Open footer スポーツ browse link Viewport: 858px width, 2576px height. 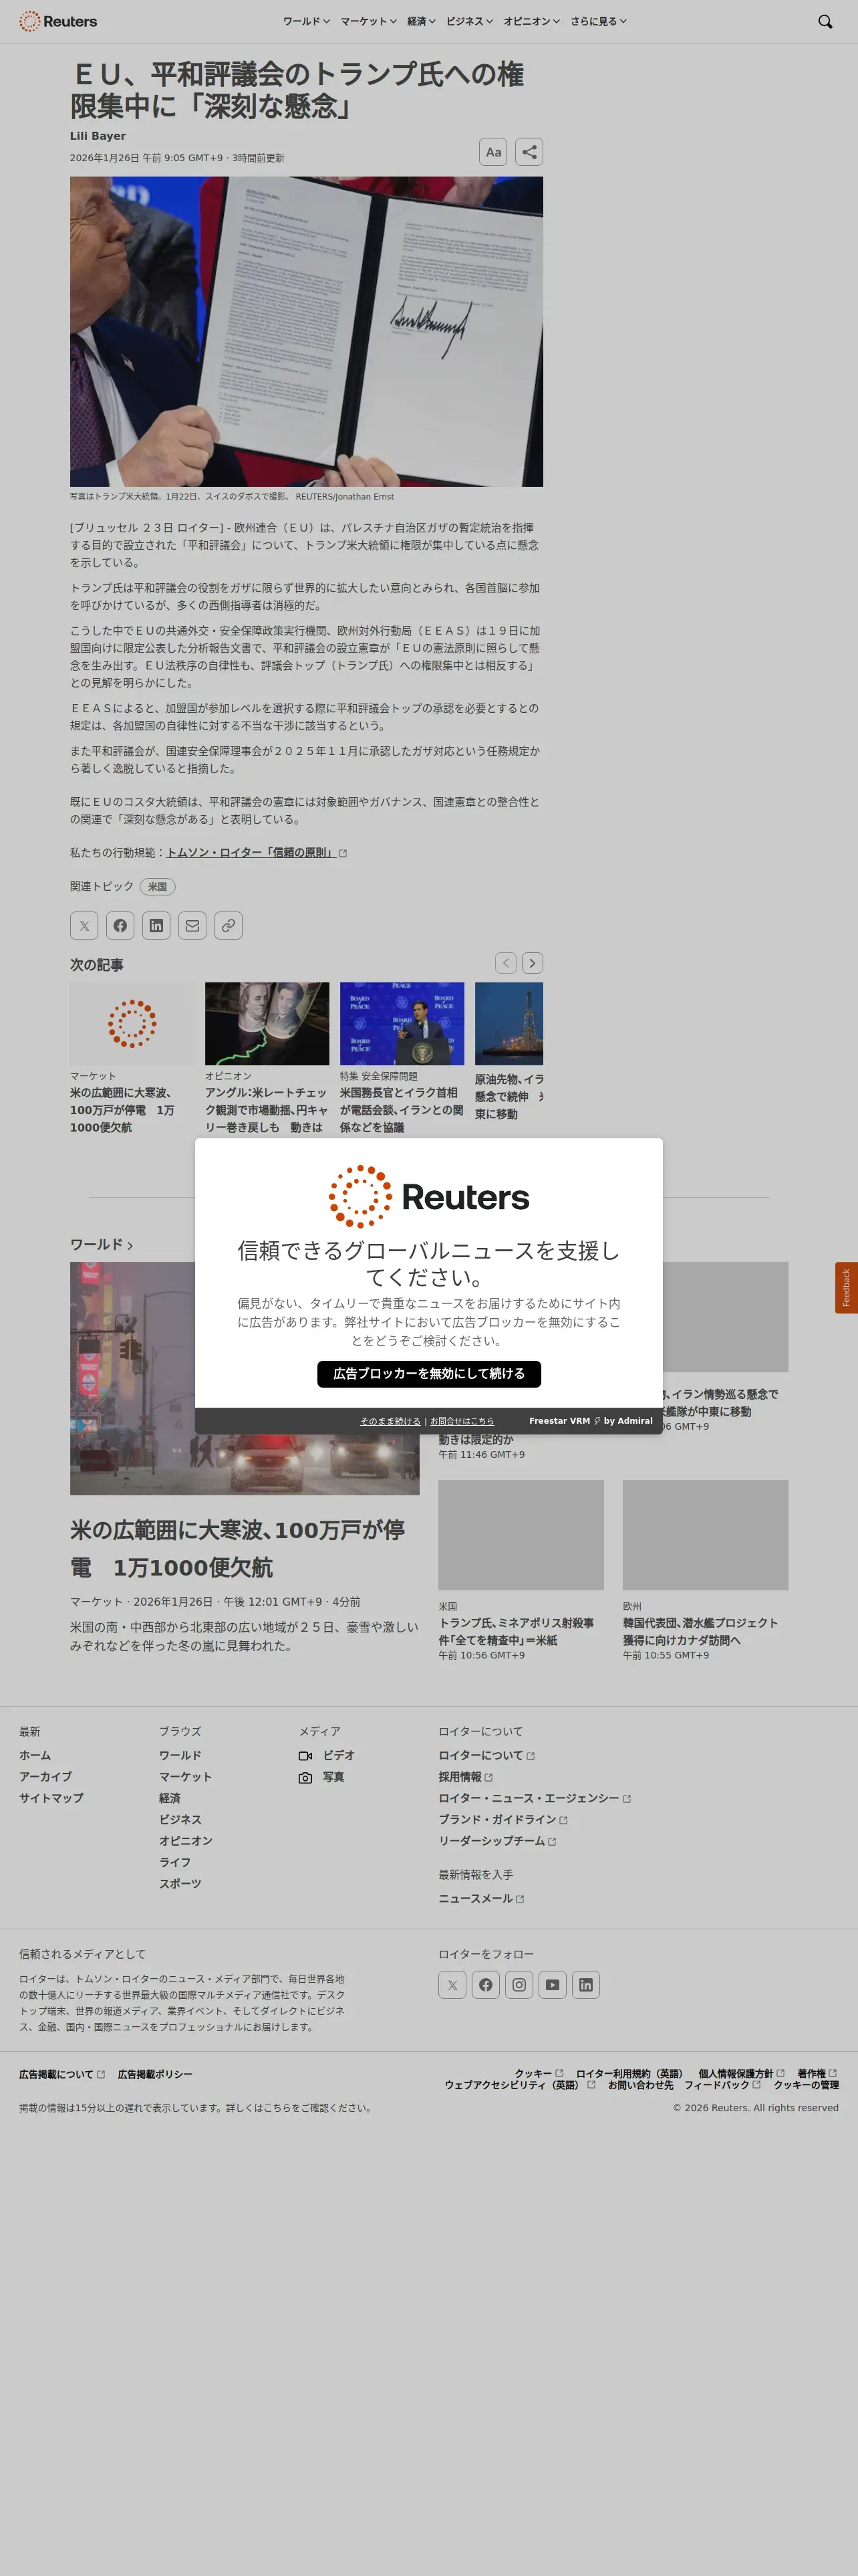[x=180, y=1884]
